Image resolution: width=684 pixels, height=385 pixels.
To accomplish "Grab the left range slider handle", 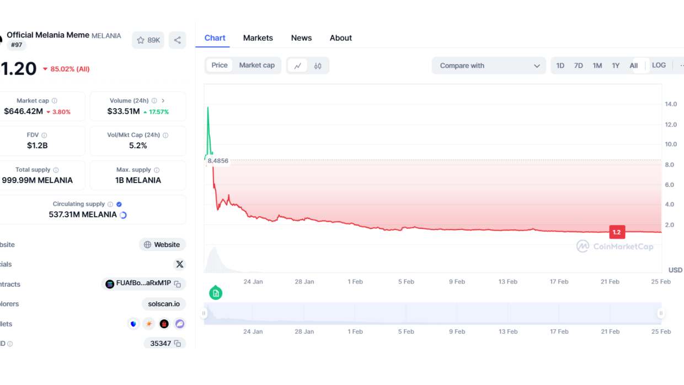I will pyautogui.click(x=204, y=313).
